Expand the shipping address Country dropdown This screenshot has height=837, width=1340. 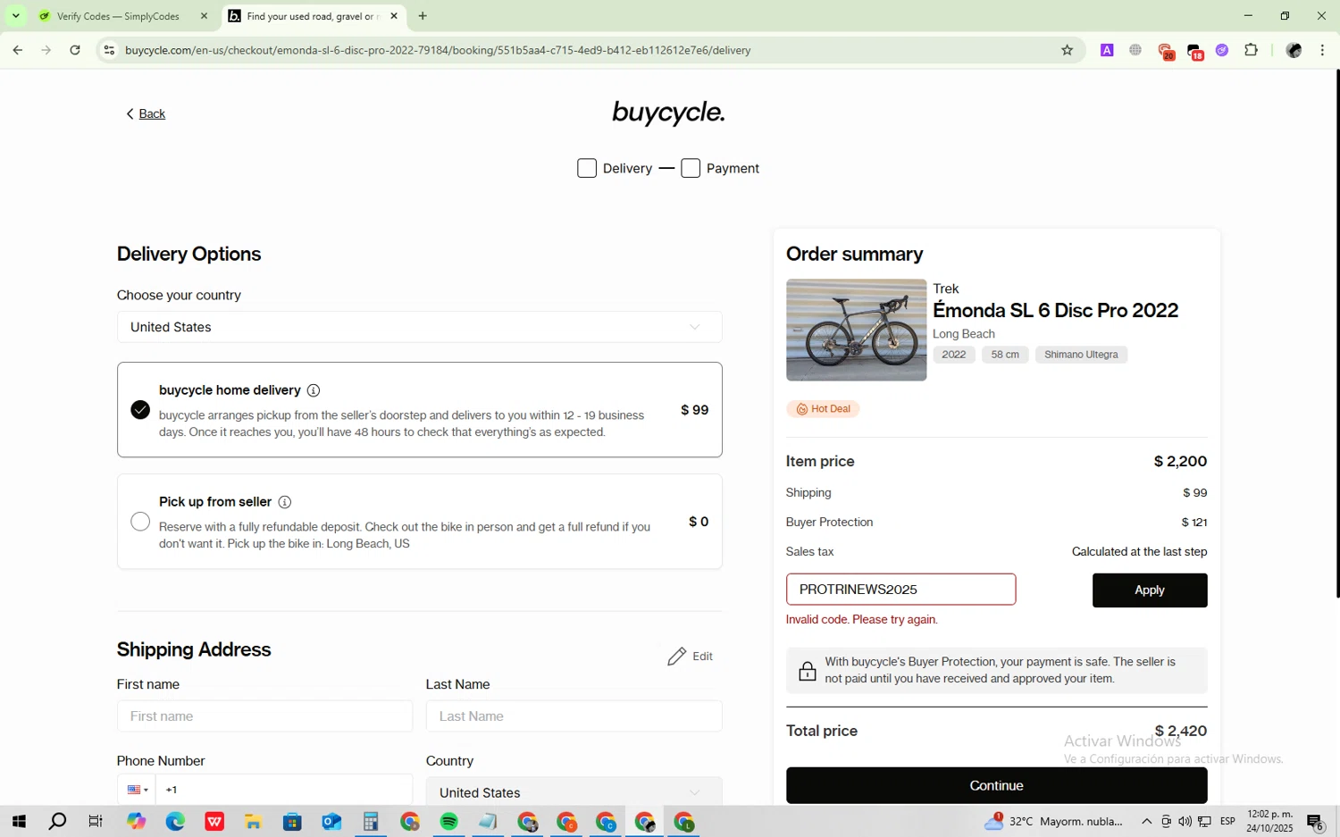(574, 792)
